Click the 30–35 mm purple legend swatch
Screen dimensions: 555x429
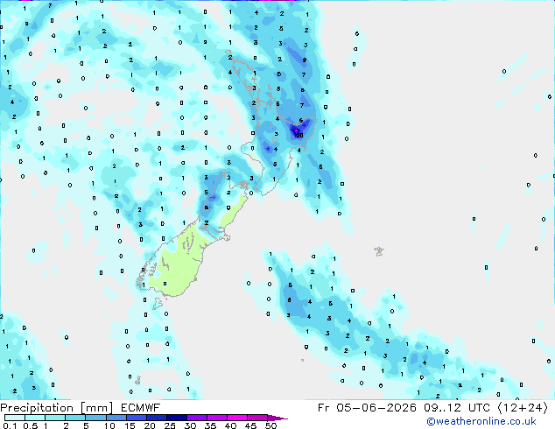click(197, 418)
